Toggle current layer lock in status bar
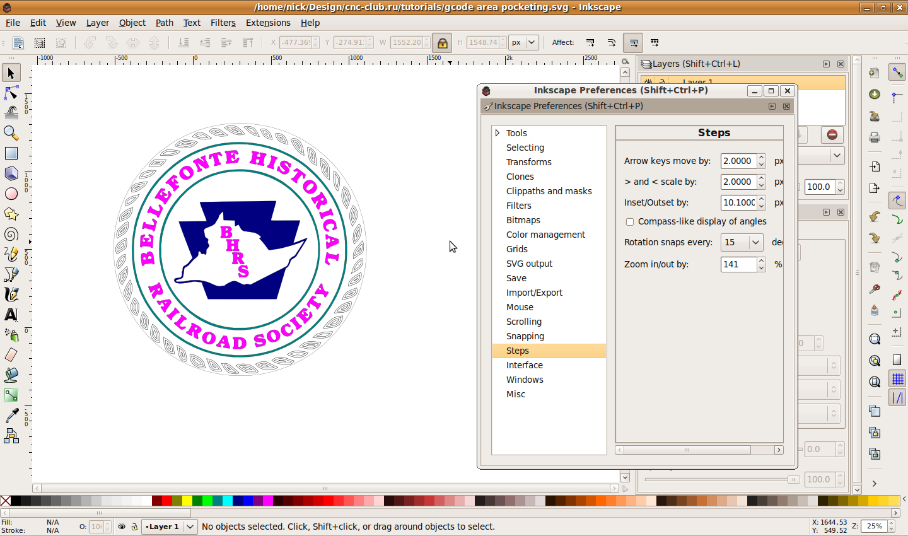 134,527
